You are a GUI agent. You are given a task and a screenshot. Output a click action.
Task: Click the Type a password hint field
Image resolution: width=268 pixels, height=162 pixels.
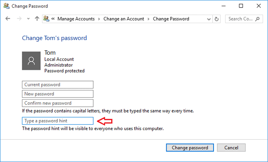tap(58, 121)
